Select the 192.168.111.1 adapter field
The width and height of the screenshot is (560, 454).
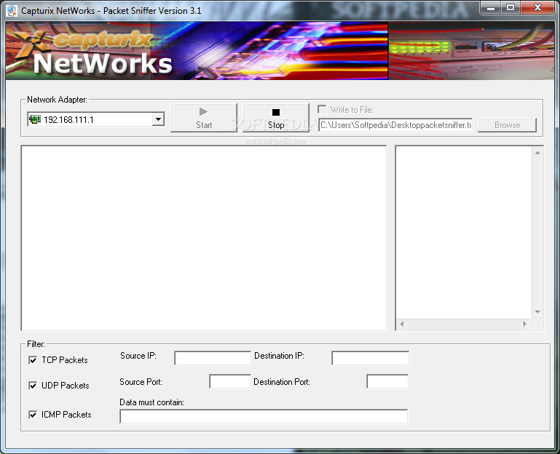pyautogui.click(x=95, y=119)
